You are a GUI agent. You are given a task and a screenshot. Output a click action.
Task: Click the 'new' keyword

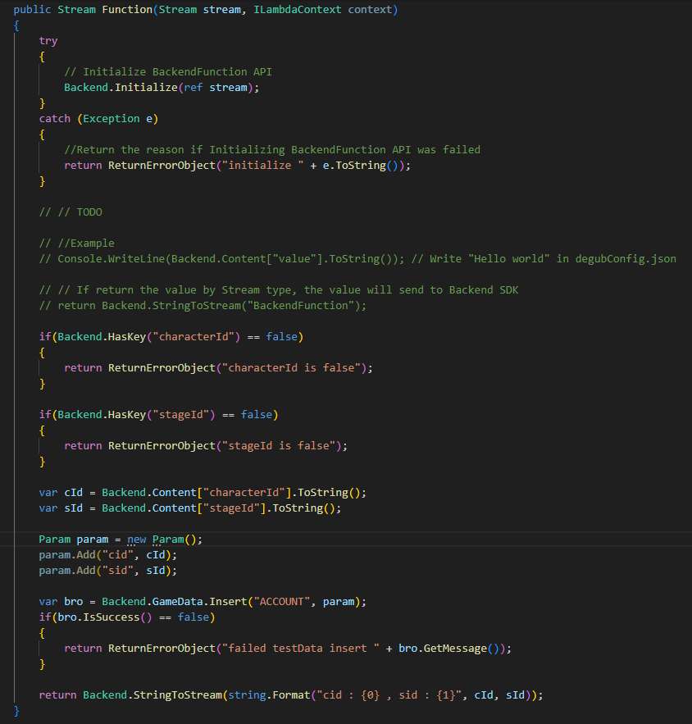(137, 540)
